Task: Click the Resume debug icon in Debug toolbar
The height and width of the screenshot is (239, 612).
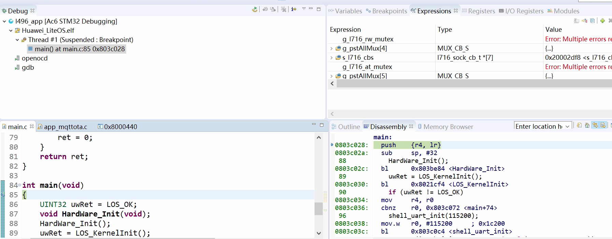Action: [254, 10]
